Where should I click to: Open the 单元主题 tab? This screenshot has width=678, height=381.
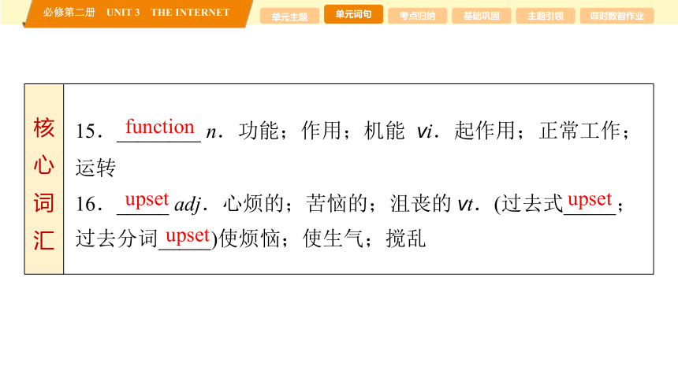(289, 17)
